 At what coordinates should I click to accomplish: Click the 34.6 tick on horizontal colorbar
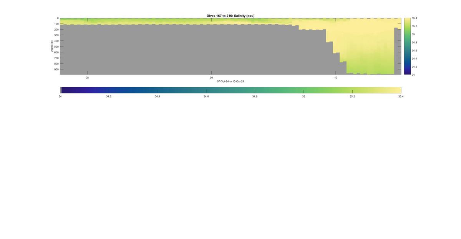coord(206,96)
